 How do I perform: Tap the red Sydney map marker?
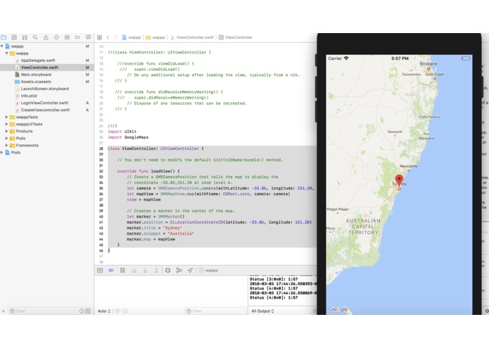(399, 181)
